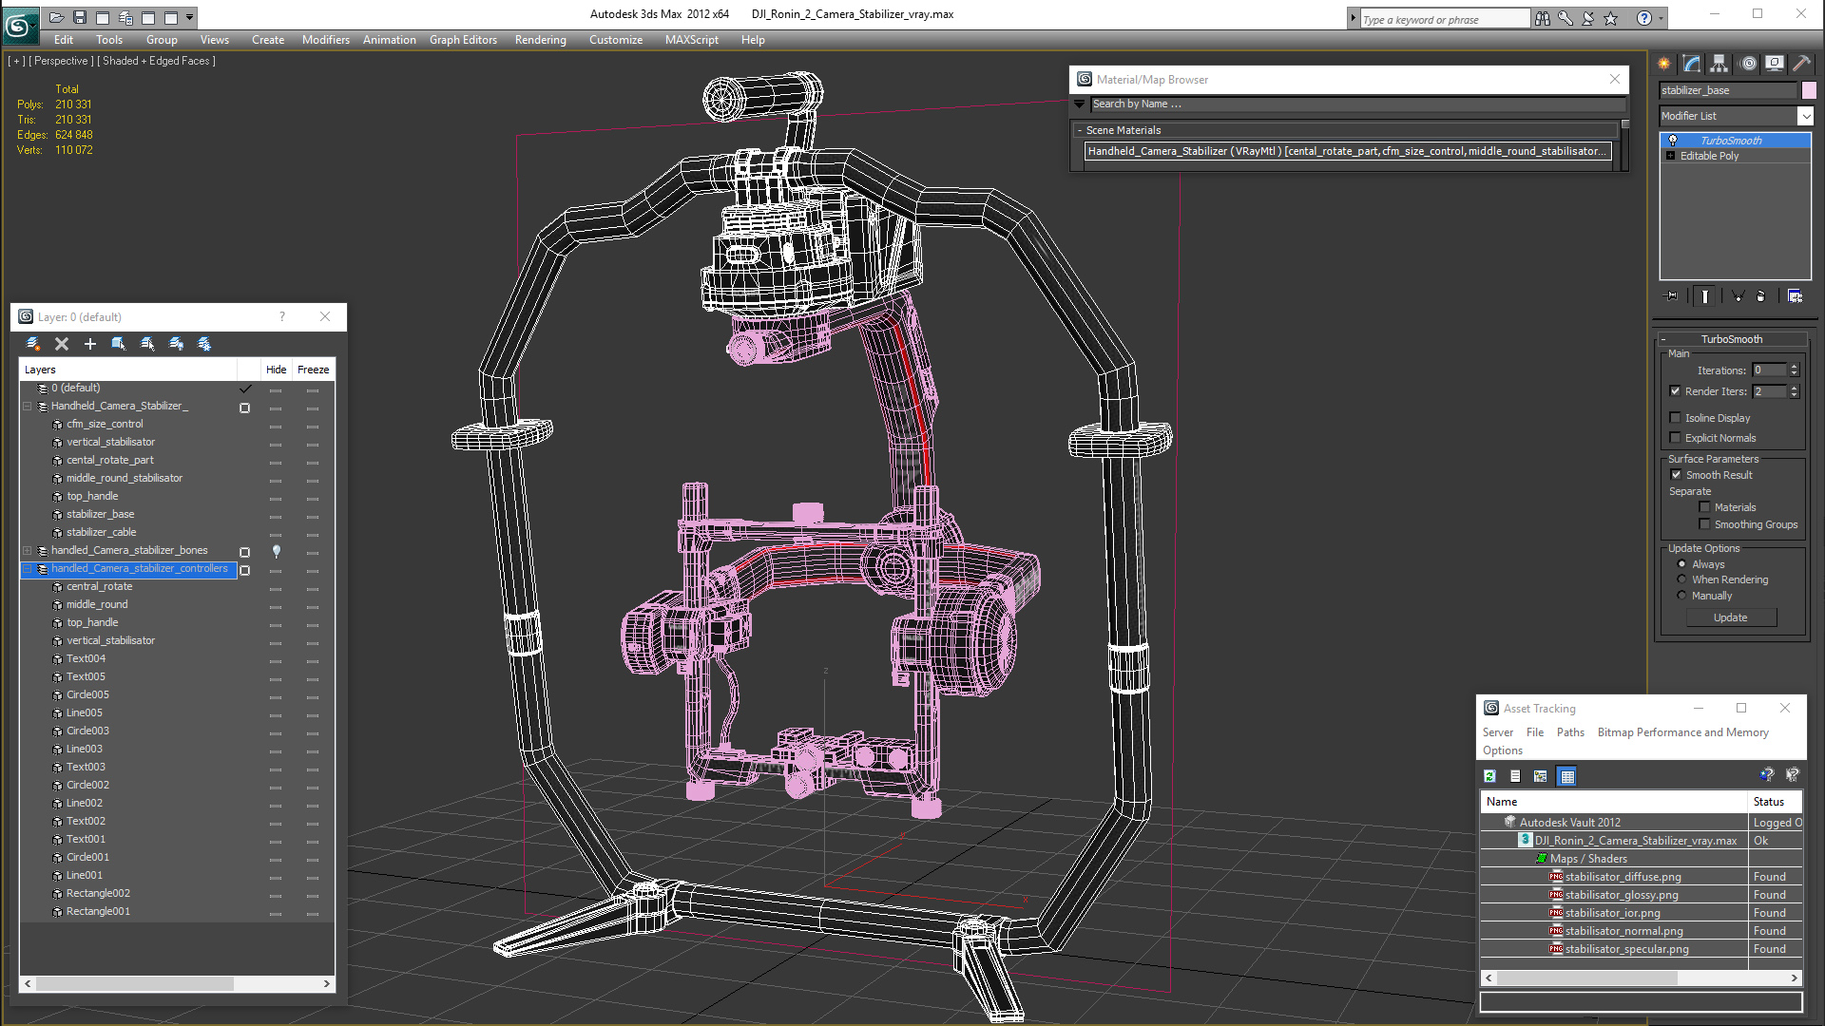The image size is (1825, 1026).
Task: Open the Utilities hammer panel tab
Action: click(x=1802, y=64)
